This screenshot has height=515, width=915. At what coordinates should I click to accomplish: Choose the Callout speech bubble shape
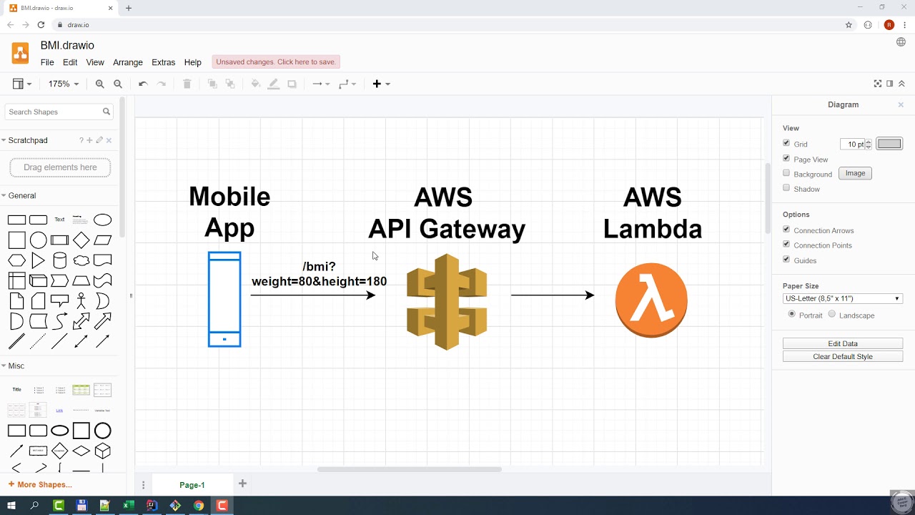[60, 301]
